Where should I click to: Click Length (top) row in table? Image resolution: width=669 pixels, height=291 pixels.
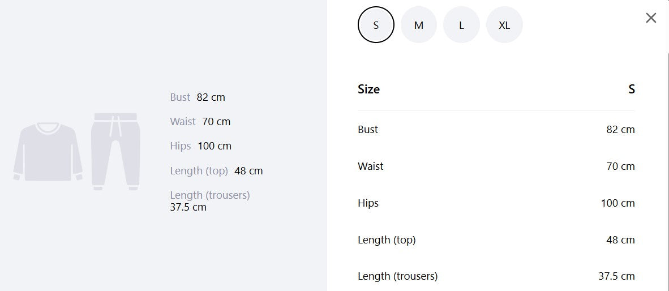[496, 240]
